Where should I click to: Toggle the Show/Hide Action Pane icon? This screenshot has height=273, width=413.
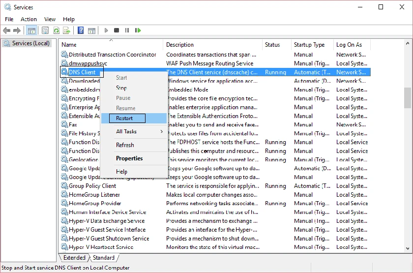tap(91, 30)
